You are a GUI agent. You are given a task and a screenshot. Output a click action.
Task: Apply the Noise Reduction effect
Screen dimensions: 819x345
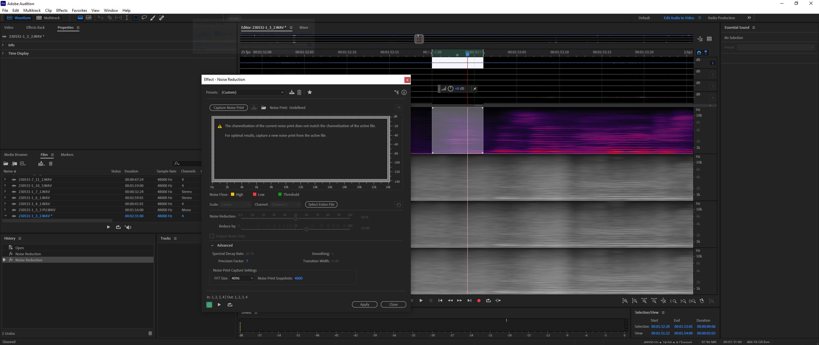click(364, 304)
